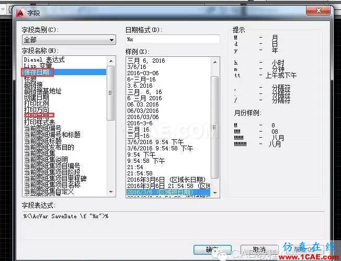This screenshot has height=261, width=341.
Task: Close the 字段 dialog with X button
Action: point(319,10)
